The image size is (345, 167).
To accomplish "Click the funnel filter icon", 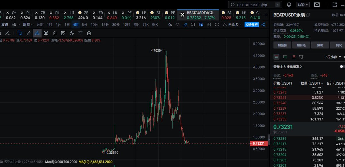I will [x=80, y=33].
